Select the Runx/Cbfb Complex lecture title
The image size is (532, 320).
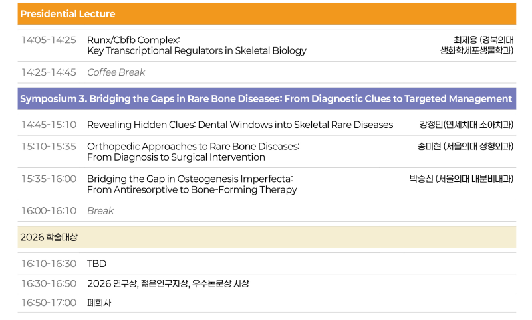coord(196,45)
